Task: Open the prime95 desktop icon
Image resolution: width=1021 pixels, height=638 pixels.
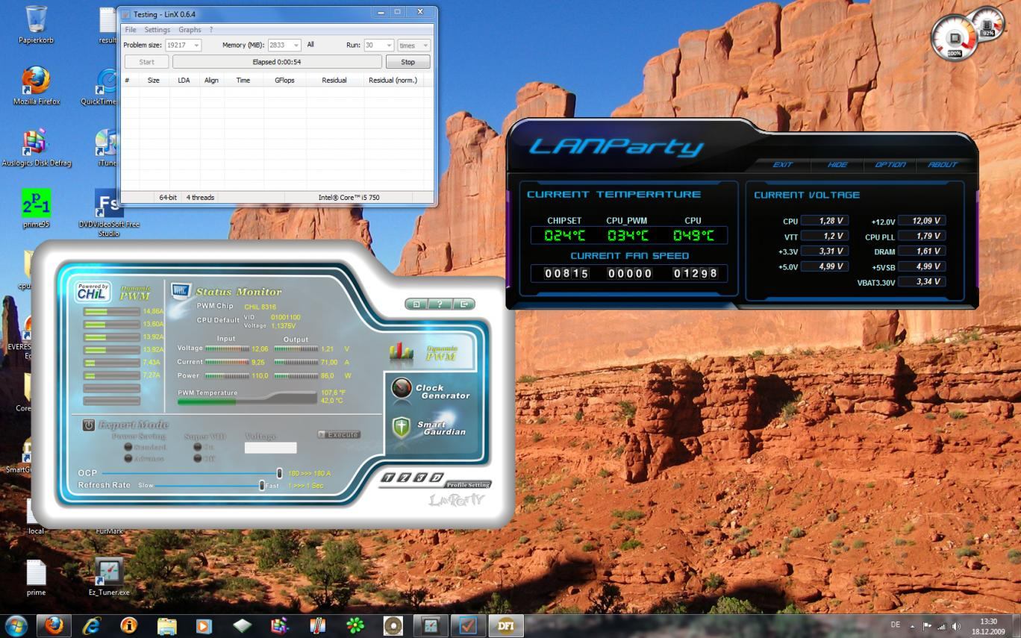Action: tap(36, 208)
